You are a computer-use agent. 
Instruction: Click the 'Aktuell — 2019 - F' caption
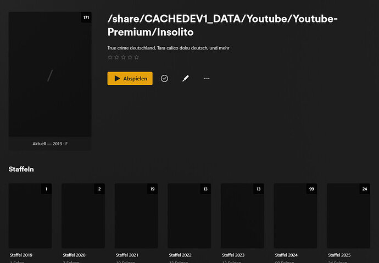pyautogui.click(x=50, y=144)
